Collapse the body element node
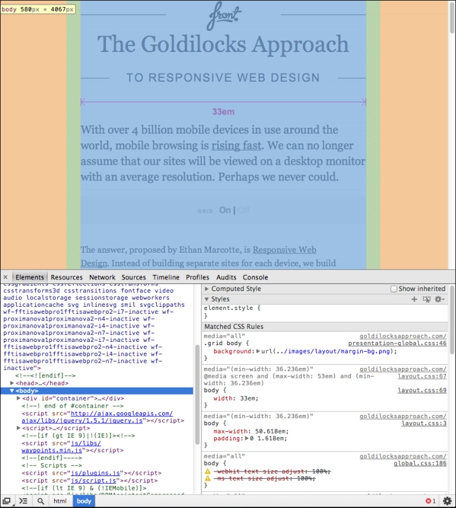 (12, 391)
